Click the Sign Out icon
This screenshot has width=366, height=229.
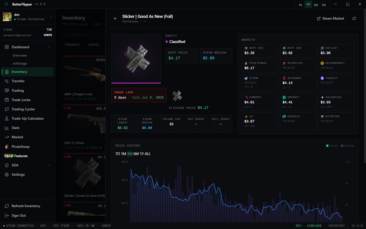click(7, 215)
